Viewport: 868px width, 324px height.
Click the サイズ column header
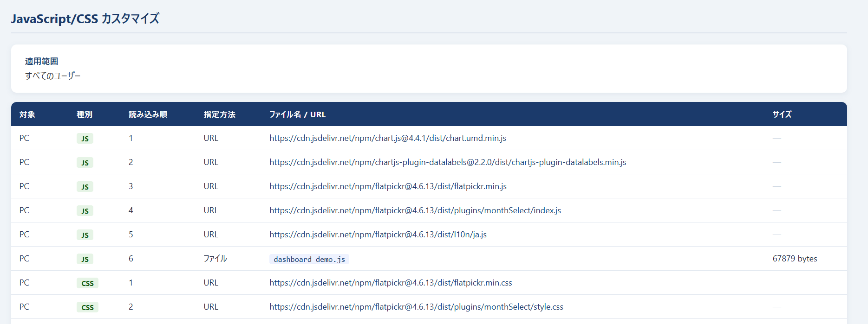point(782,114)
